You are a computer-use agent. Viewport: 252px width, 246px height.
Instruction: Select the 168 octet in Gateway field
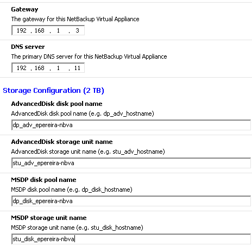[x=40, y=30]
